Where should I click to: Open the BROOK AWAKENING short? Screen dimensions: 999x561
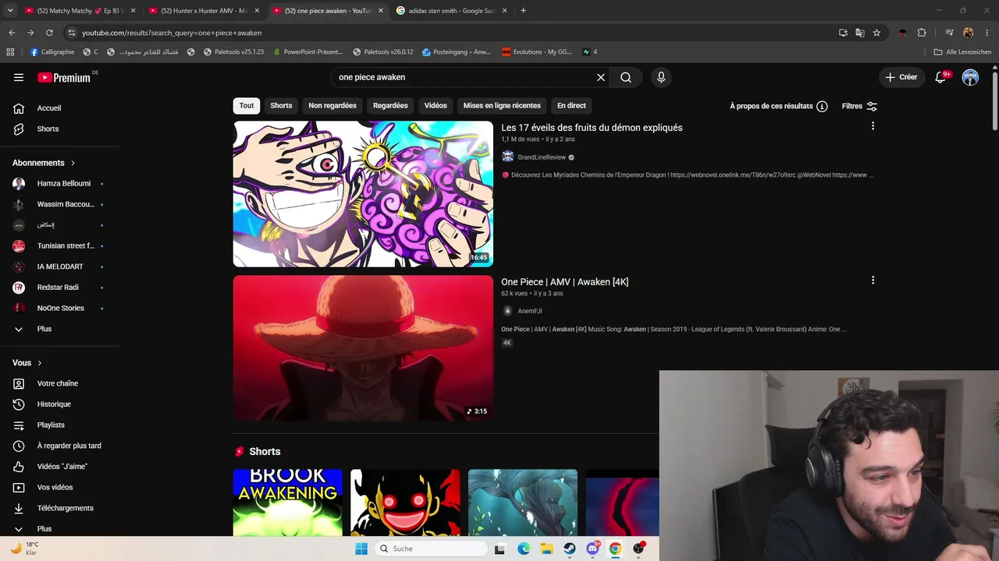287,503
